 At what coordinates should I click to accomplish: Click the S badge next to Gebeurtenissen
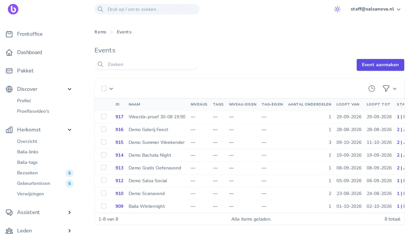point(70,184)
